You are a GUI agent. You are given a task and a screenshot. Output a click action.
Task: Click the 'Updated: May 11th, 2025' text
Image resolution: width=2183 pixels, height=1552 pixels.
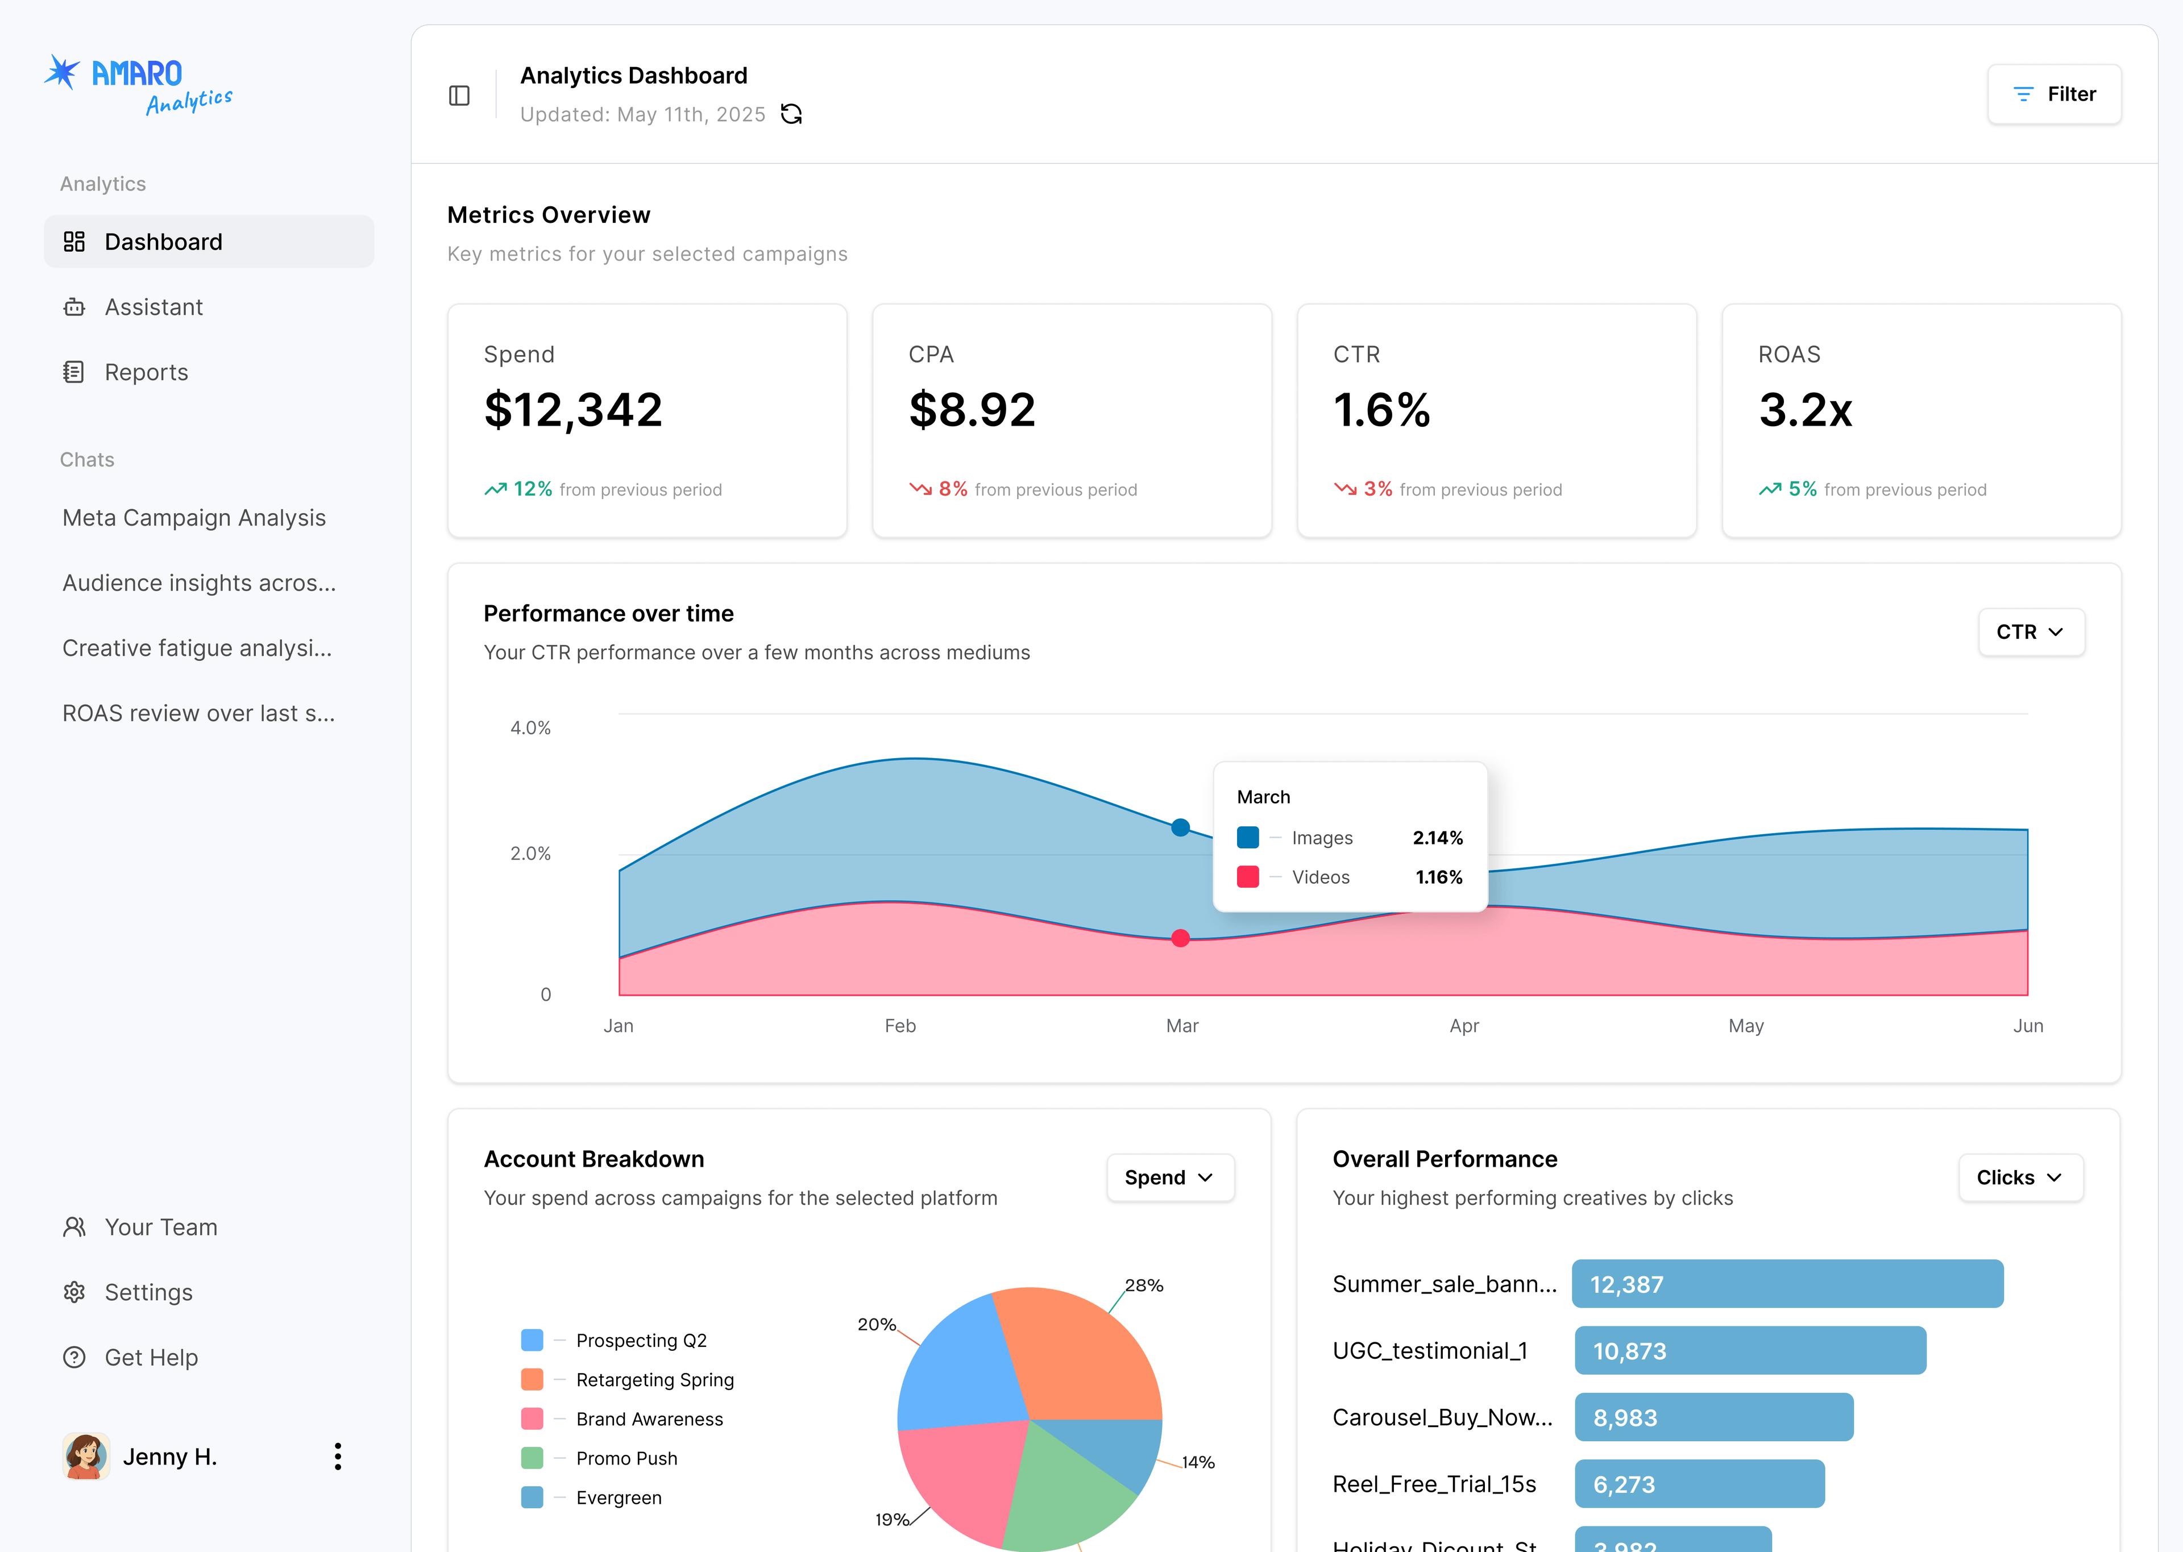click(x=642, y=115)
